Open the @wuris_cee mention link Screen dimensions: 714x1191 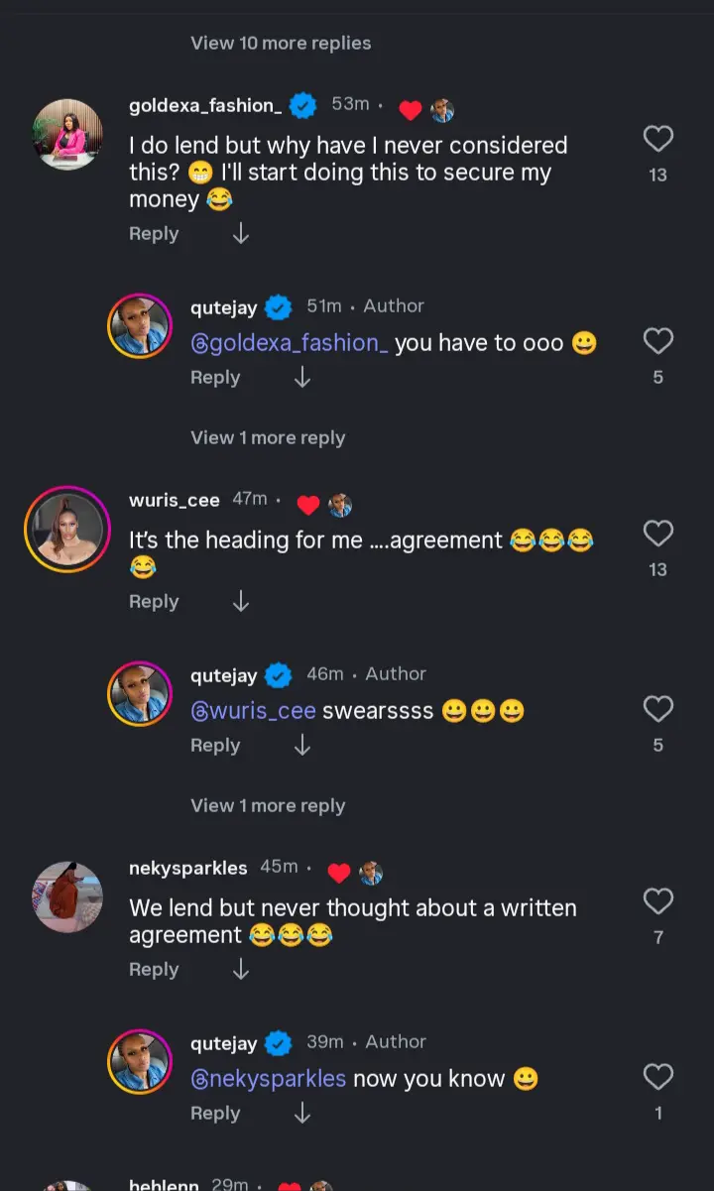[x=253, y=711]
